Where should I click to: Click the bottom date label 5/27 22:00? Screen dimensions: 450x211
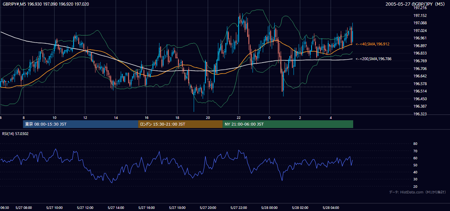point(238,208)
